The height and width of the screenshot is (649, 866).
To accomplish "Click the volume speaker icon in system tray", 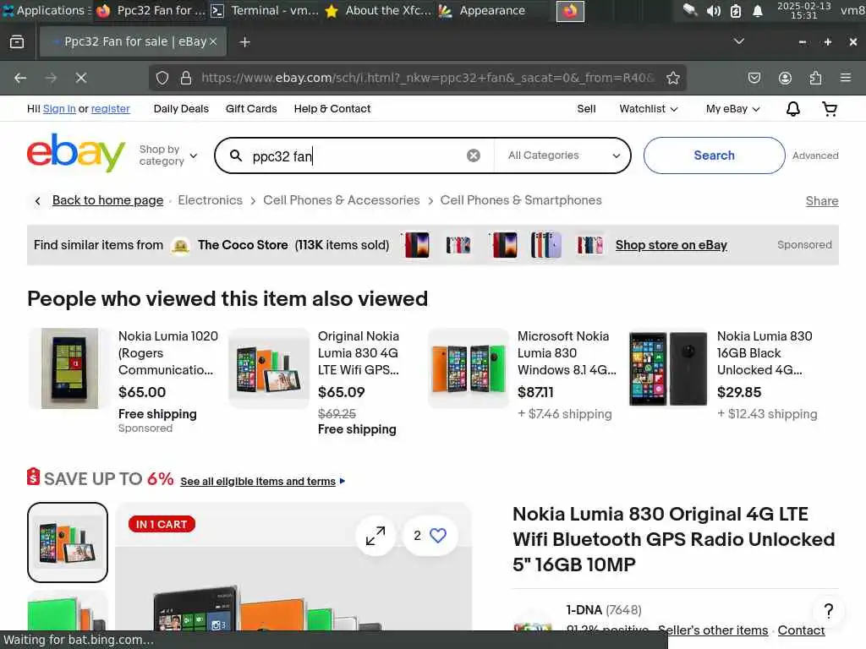I will coord(713,10).
